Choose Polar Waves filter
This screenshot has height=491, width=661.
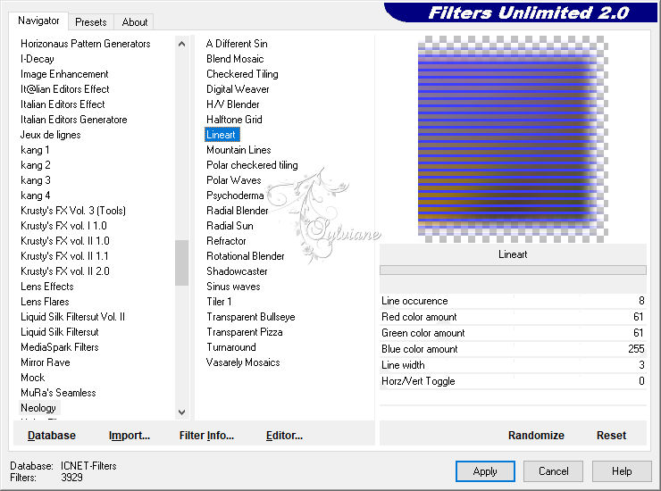[233, 180]
